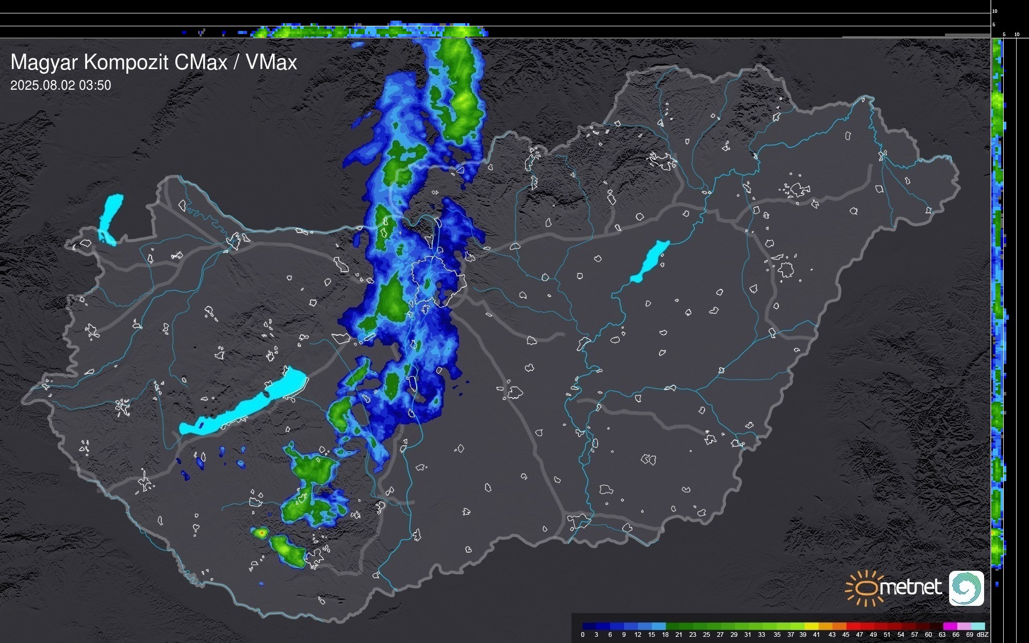Click the Budapest city outline
The width and height of the screenshot is (1029, 643).
point(438,281)
